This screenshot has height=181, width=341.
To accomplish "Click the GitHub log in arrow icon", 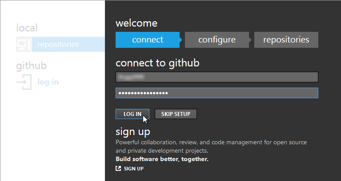I will [x=24, y=82].
